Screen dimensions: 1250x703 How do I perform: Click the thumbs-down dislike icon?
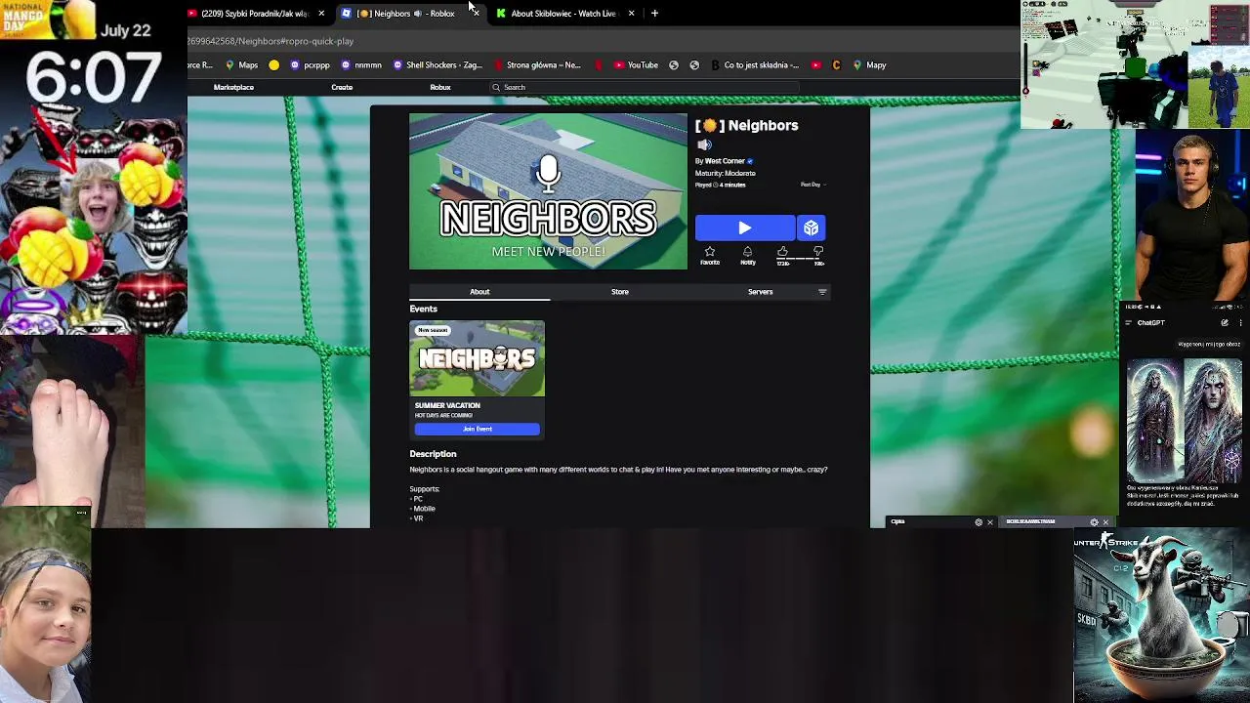(x=818, y=254)
